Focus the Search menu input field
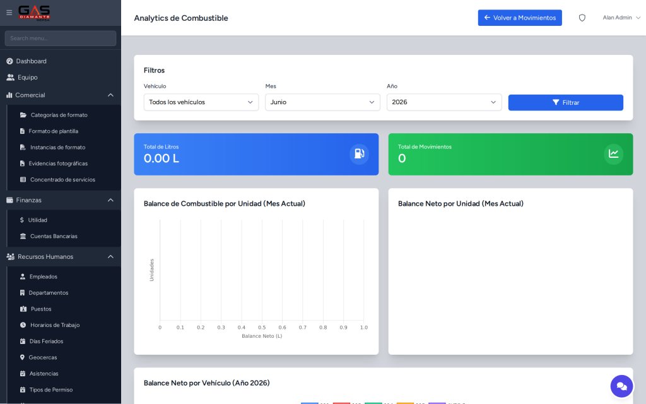Screen dimensions: 646x404 pyautogui.click(x=61, y=39)
